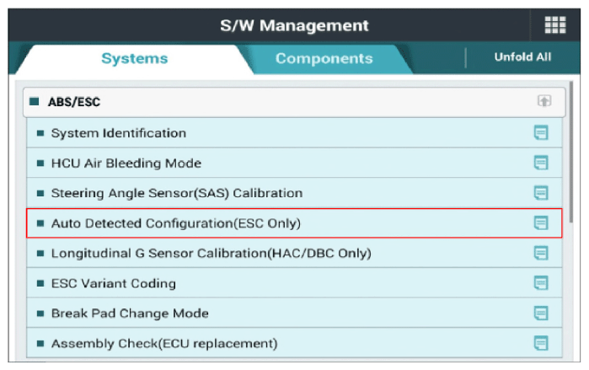This screenshot has height=370, width=589.
Task: Select Assembly Check(ECU replacement)
Action: pyautogui.click(x=294, y=343)
